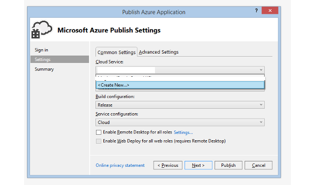Open the Online privacy statement link
The image size is (315, 185).
[120, 165]
